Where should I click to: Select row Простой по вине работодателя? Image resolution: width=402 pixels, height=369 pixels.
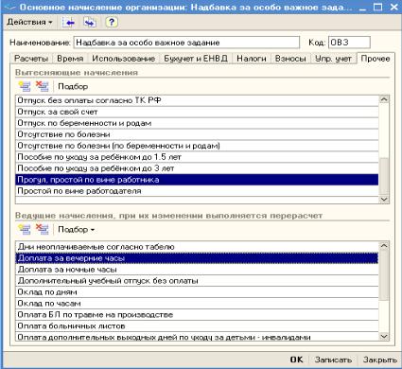[x=197, y=191]
